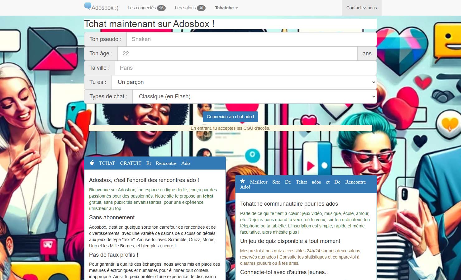The height and width of the screenshot is (280, 461).
Task: Click the Connexion au chat ado button
Action: point(230,117)
